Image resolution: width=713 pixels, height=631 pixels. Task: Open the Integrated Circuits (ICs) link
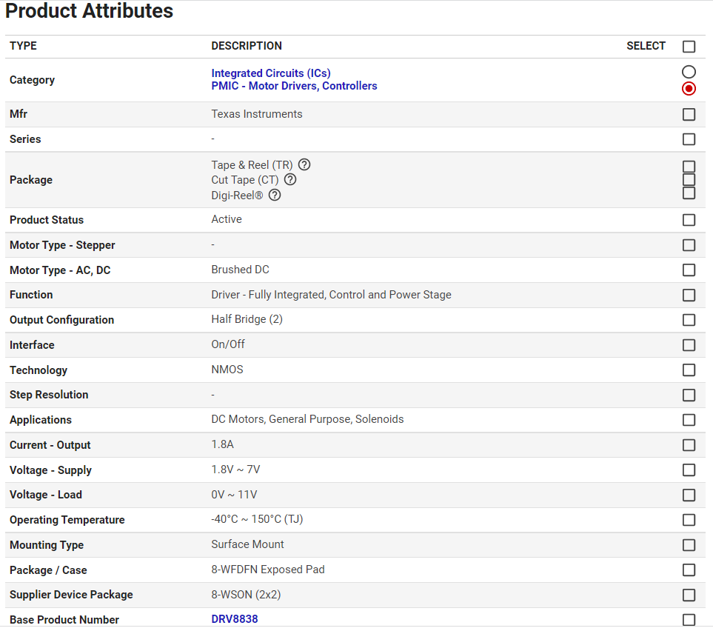pos(270,73)
